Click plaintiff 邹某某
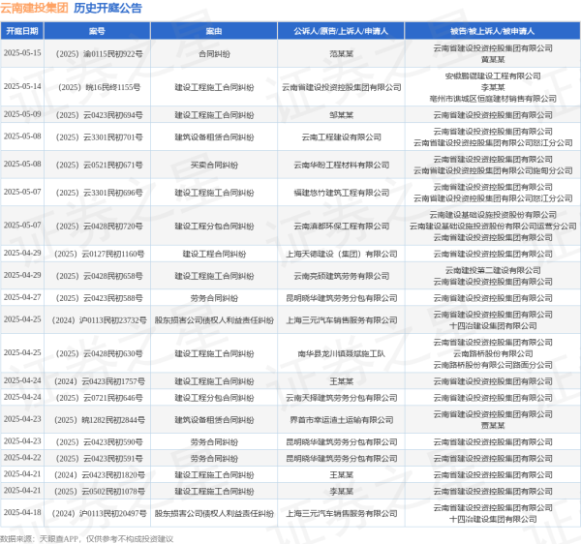 [341, 115]
